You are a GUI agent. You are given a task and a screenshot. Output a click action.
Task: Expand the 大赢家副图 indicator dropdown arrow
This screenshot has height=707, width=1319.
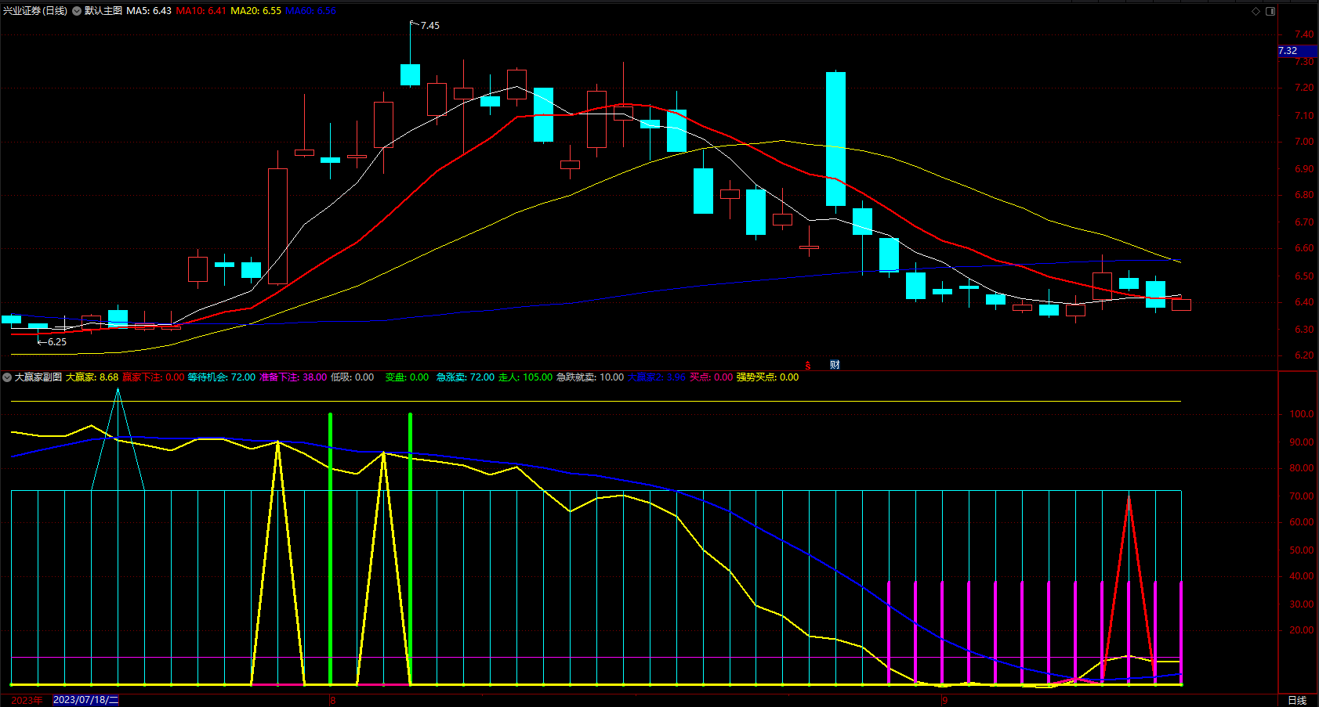point(7,377)
